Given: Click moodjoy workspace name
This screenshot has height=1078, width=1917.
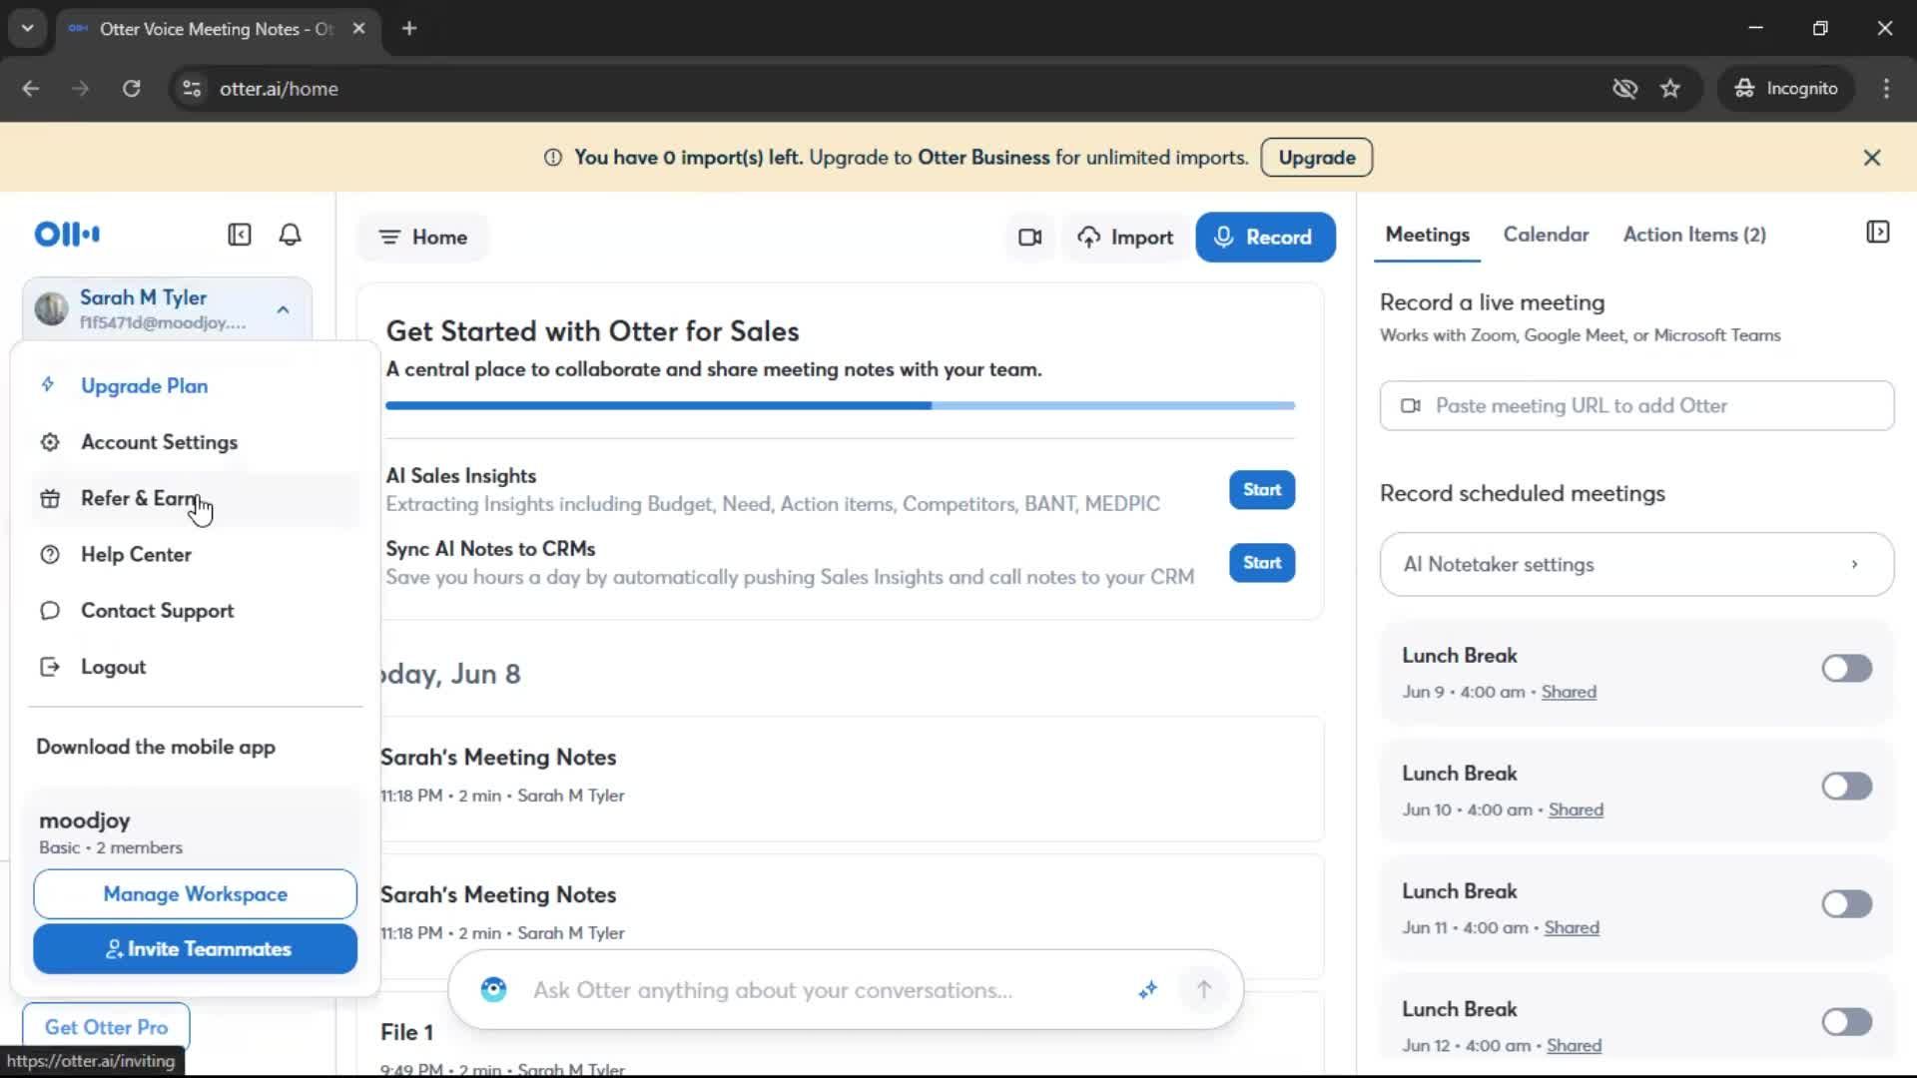Looking at the screenshot, I should (x=85, y=821).
